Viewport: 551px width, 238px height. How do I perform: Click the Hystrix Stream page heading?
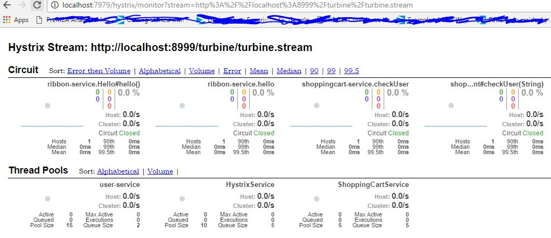160,47
